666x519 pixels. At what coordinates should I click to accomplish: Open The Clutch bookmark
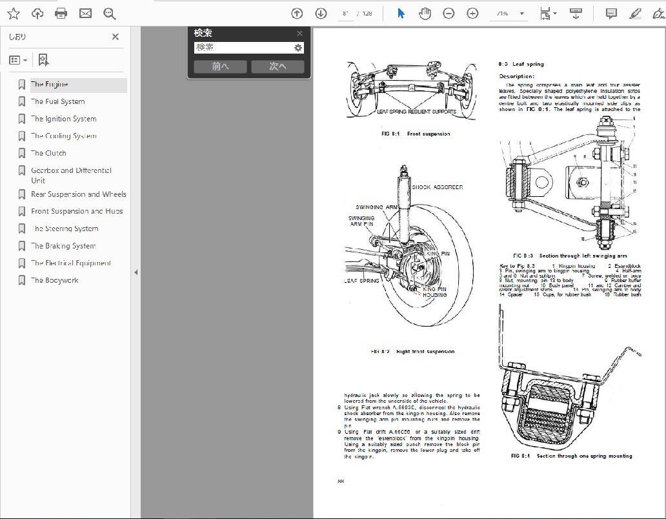point(48,154)
